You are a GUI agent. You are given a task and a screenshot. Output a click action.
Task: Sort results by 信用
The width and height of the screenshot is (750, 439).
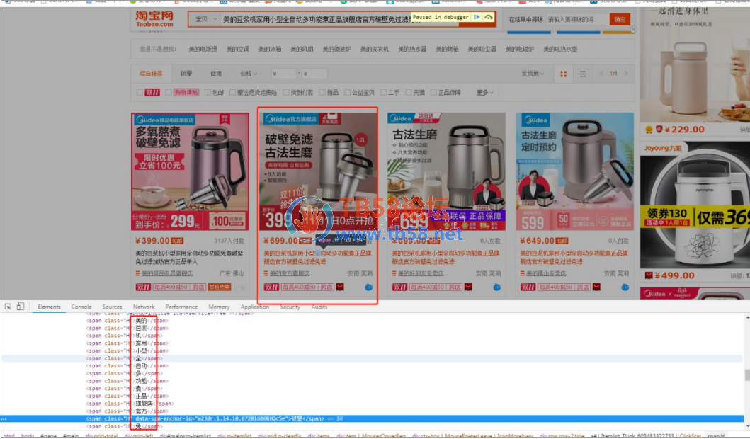(x=216, y=74)
